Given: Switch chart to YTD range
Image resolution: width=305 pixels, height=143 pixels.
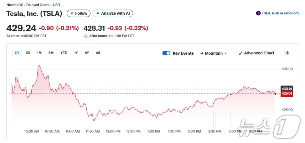Looking at the screenshot, I should click(64, 53).
